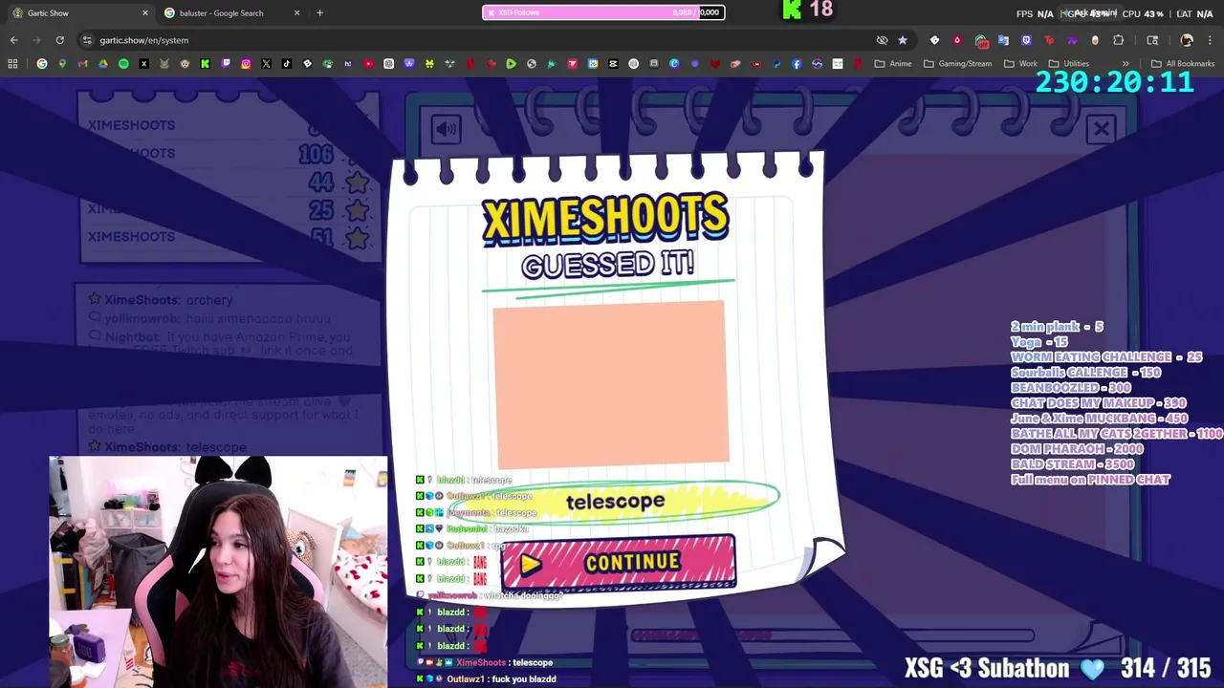
Task: Open the Gmail bookmark
Action: [82, 64]
